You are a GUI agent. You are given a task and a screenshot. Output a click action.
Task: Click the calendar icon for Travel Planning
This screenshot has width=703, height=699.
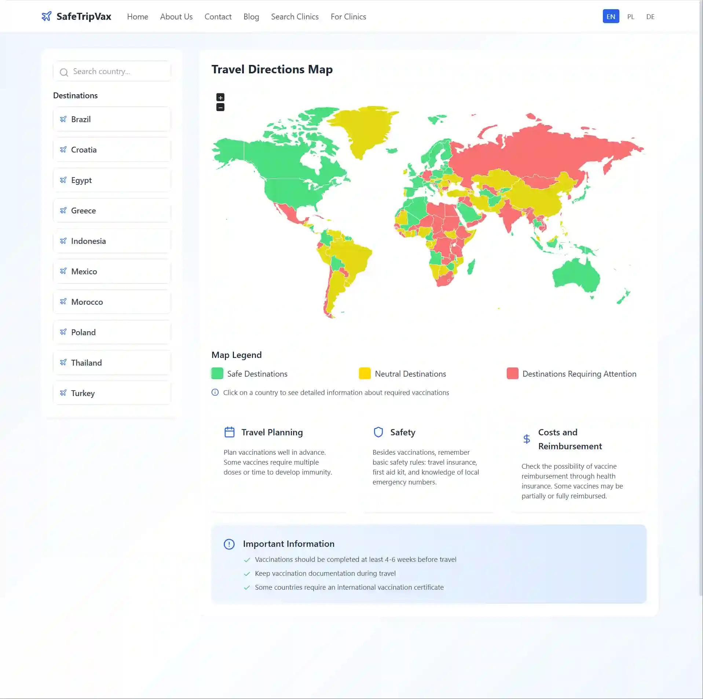pos(230,432)
